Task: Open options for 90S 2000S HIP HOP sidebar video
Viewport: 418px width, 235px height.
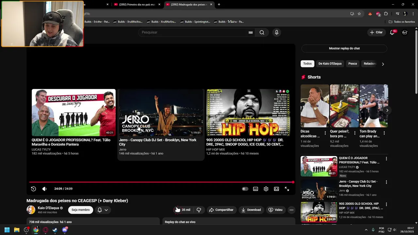Action: (386, 204)
